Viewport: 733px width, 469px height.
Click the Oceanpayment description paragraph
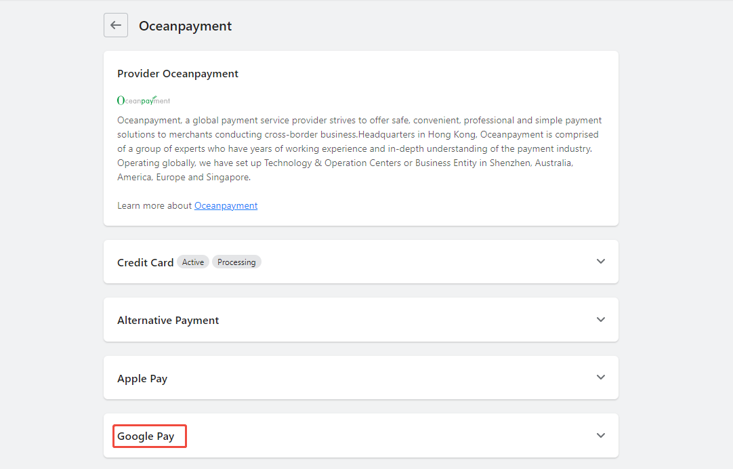360,148
